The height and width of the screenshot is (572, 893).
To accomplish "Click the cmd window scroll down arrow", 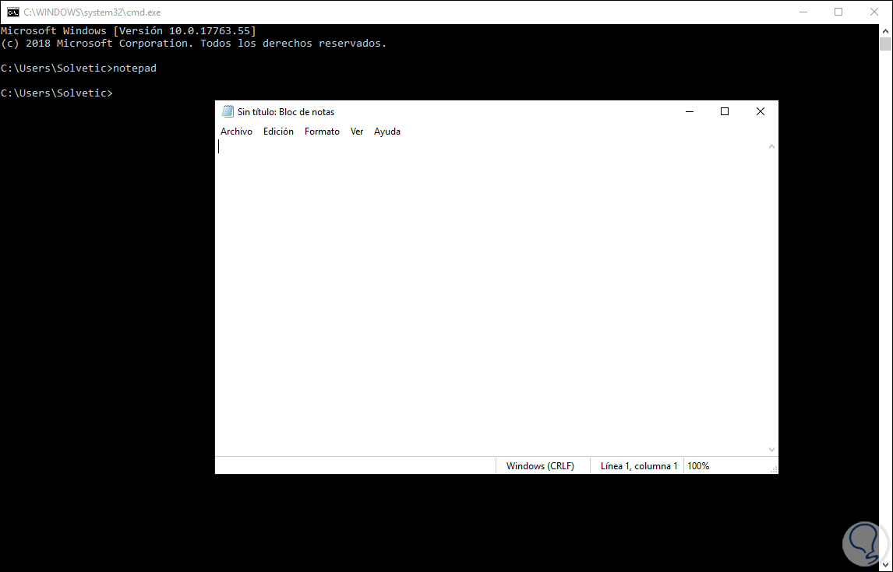I will (x=885, y=565).
